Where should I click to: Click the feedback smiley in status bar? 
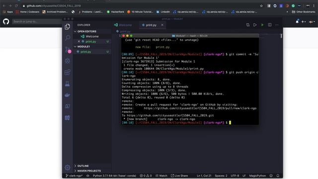[x=271, y=176]
